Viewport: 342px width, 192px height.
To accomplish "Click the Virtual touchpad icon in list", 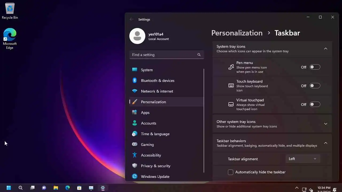I will click(x=231, y=104).
